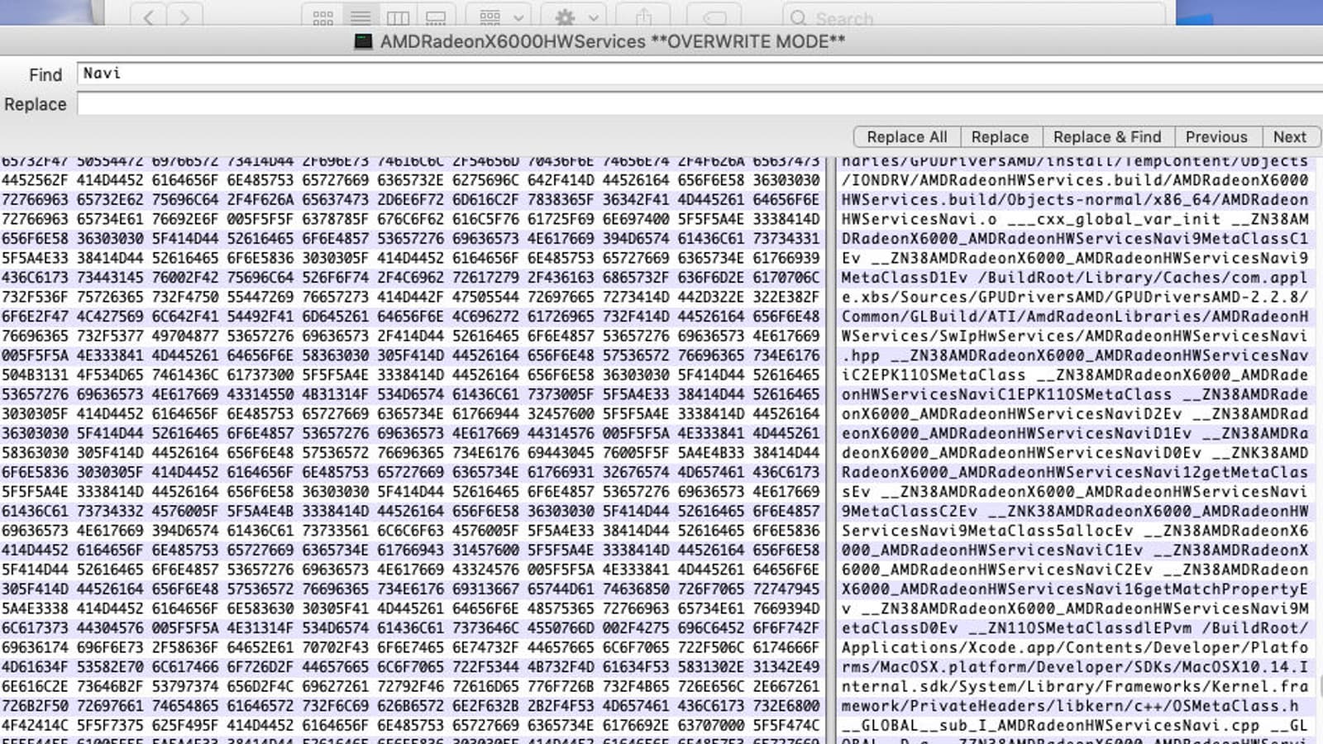1323x744 pixels.
Task: Click the AMDRadeonX6000HWServices document icon in title bar
Action: (363, 41)
